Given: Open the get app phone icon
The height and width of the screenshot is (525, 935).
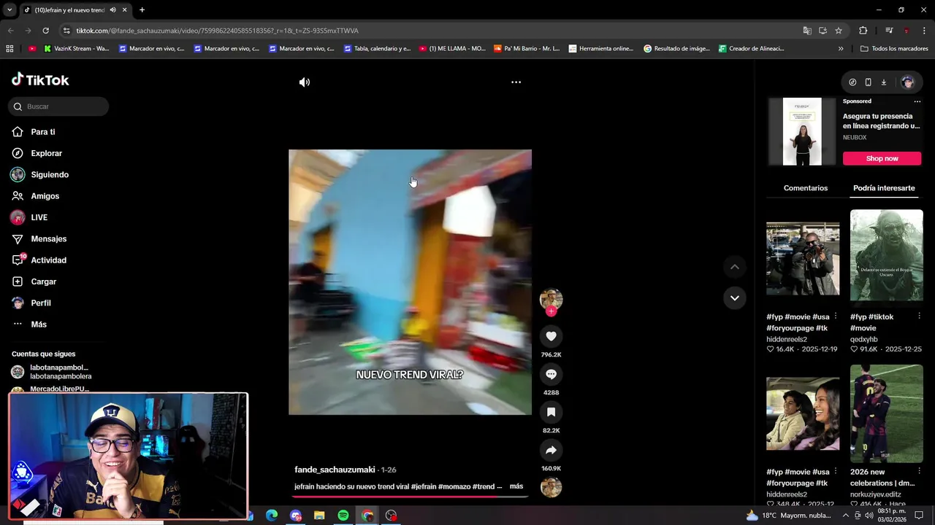Looking at the screenshot, I should [868, 82].
